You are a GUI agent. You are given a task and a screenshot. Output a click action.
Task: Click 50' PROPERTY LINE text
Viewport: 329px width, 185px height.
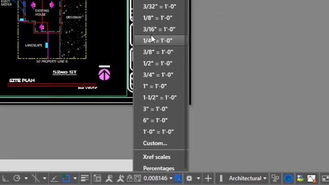(52, 62)
